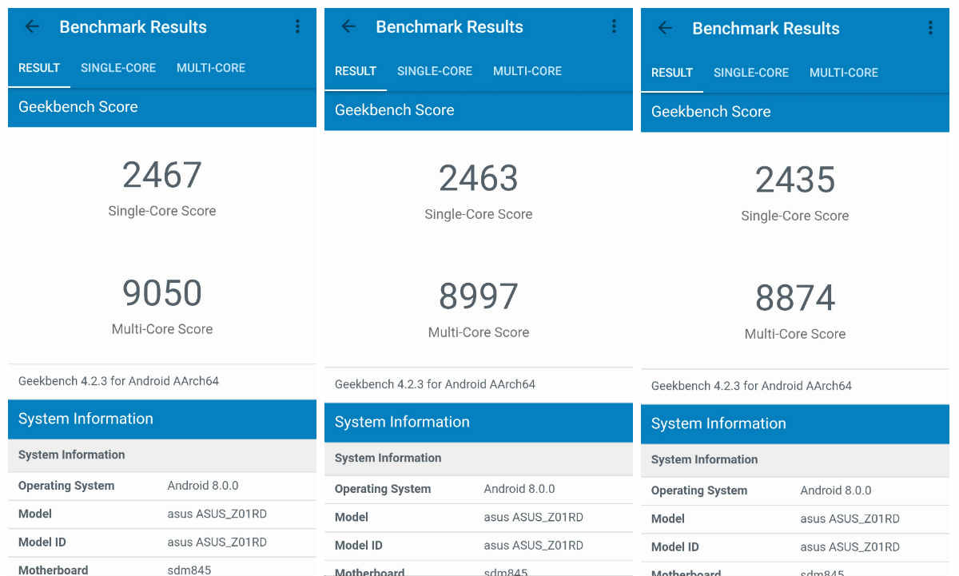Click gray System Information subheader, right screenshot
Viewport: 959px width, 576px height.
point(795,460)
